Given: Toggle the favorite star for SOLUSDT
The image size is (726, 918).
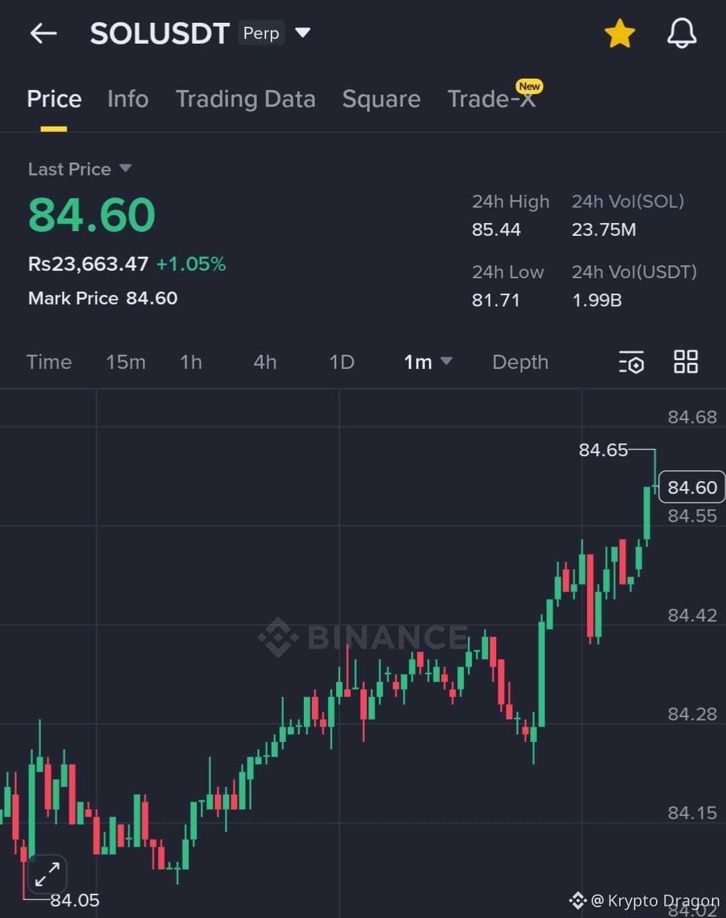Looking at the screenshot, I should [619, 34].
